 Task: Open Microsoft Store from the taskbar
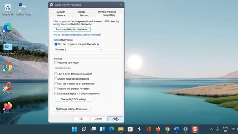(x=130, y=129)
